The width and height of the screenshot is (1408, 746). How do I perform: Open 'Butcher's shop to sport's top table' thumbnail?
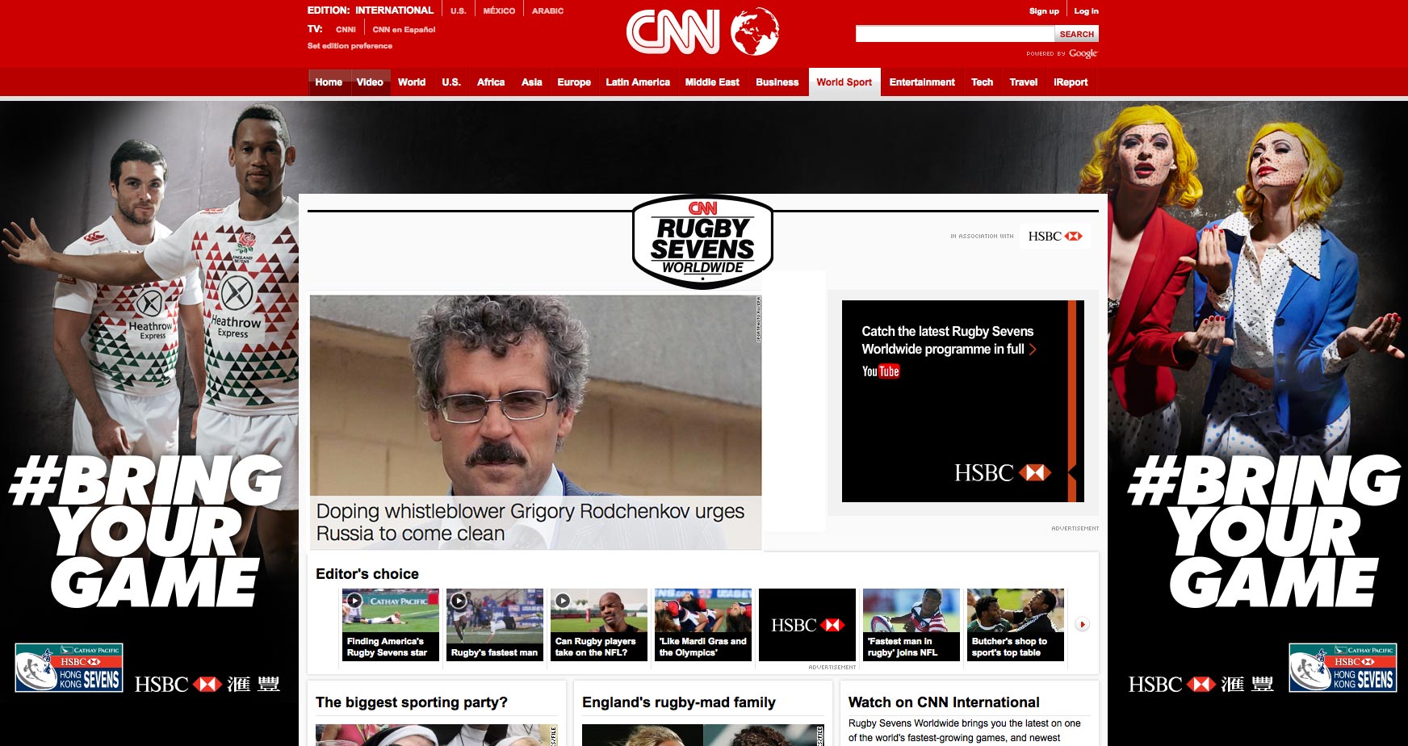(x=1016, y=625)
